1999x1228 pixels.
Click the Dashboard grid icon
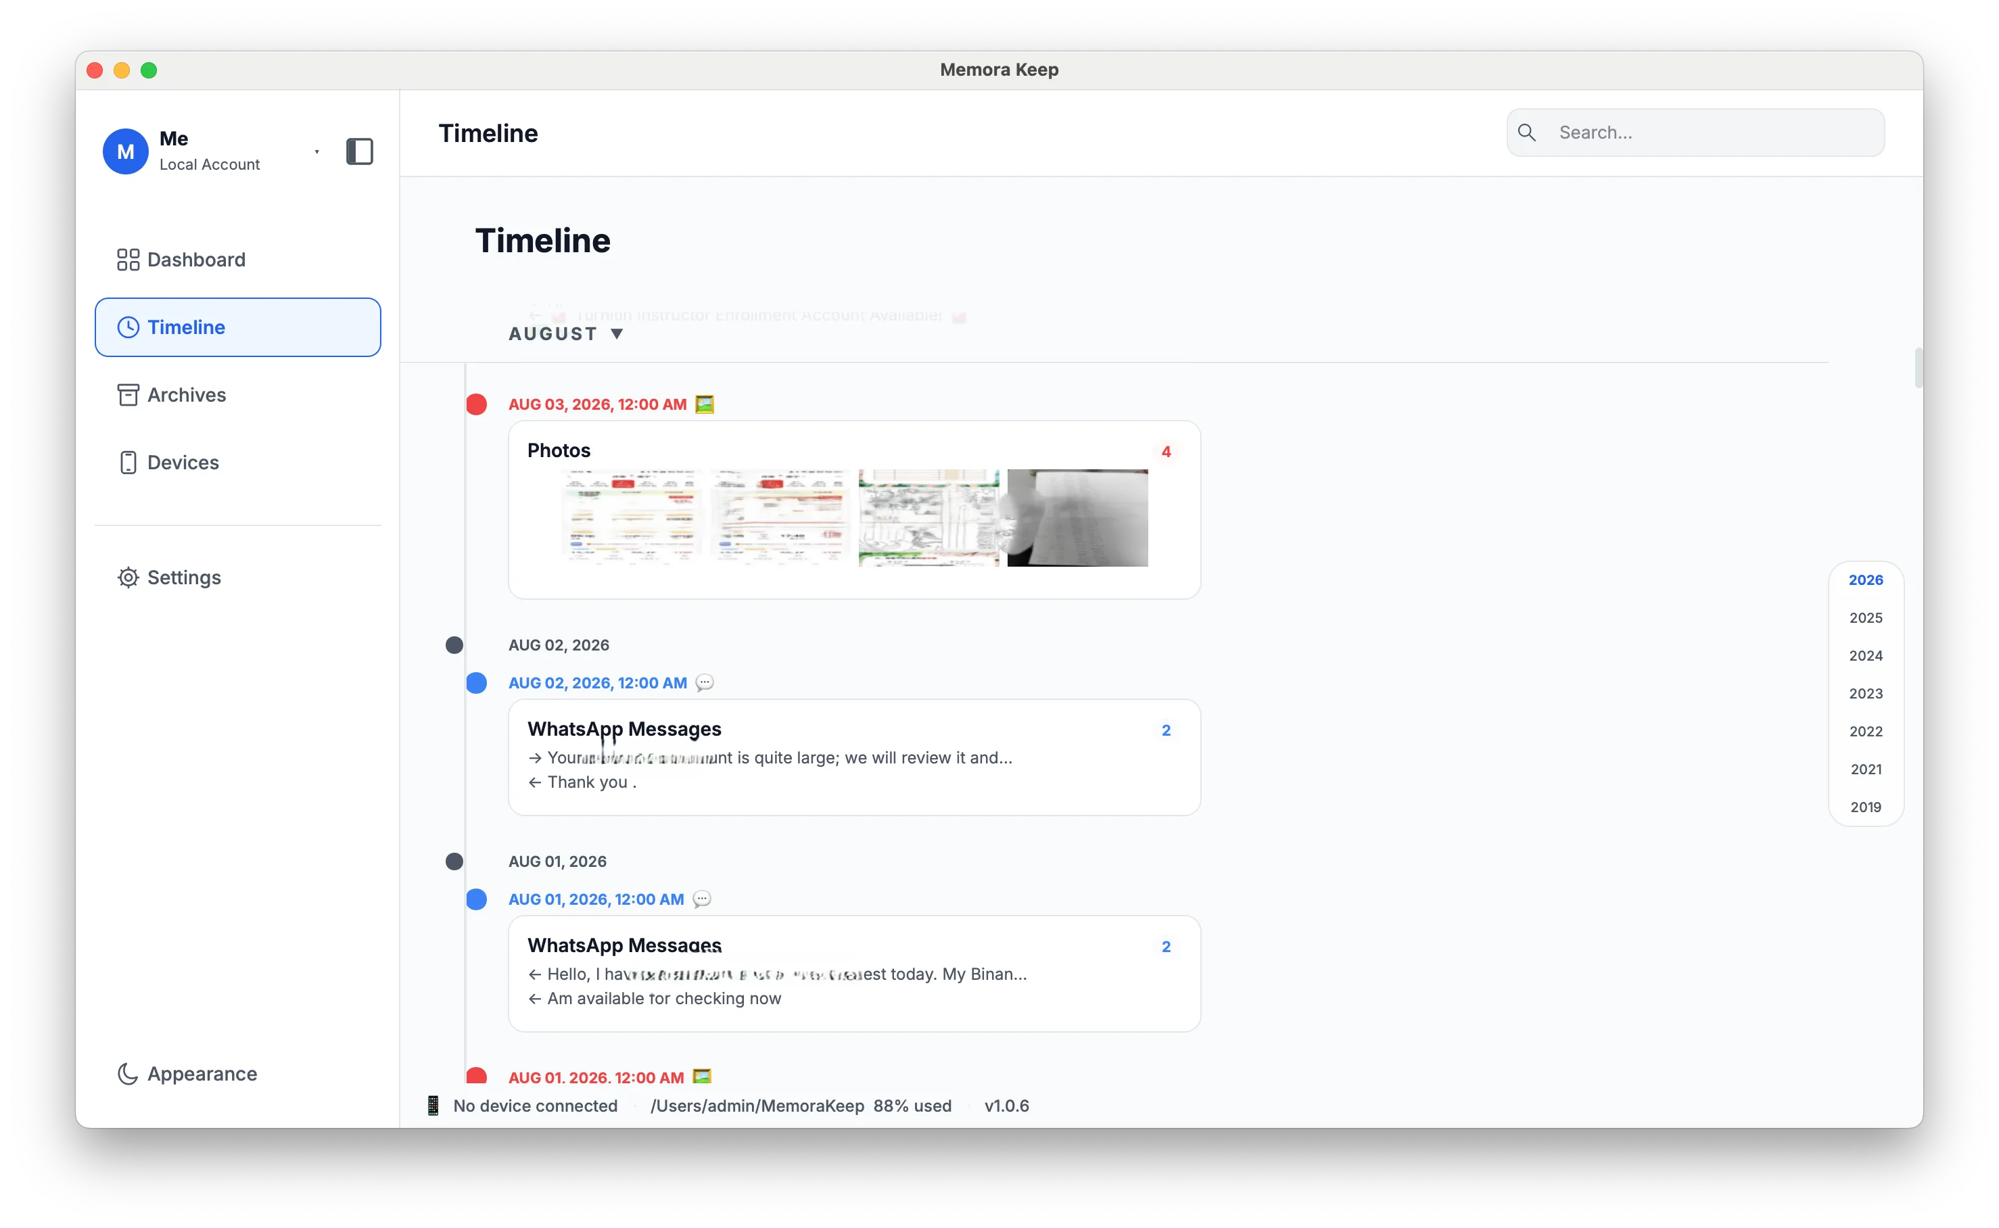click(128, 260)
